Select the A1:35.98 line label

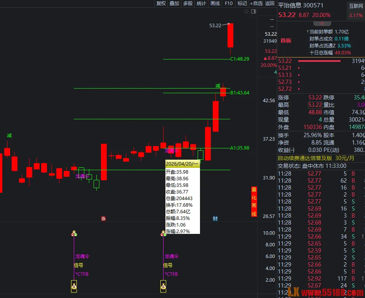[240, 148]
